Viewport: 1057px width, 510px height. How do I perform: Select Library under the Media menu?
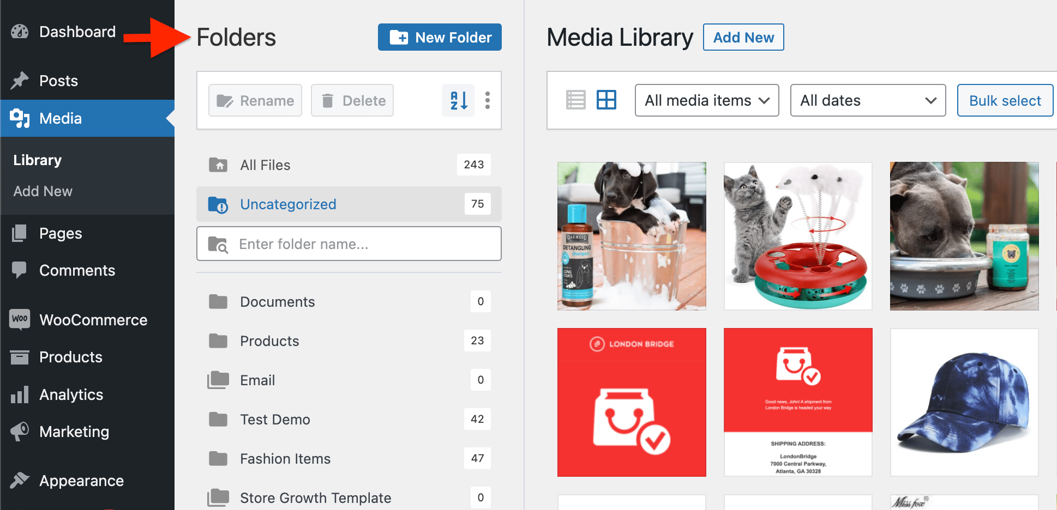tap(37, 160)
